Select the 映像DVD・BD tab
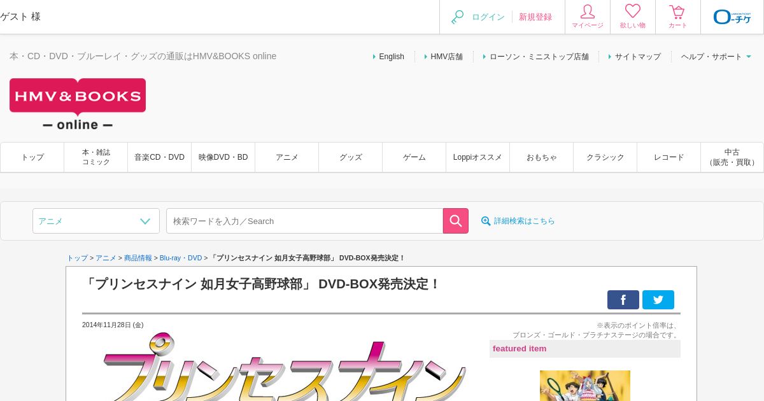 pos(223,157)
